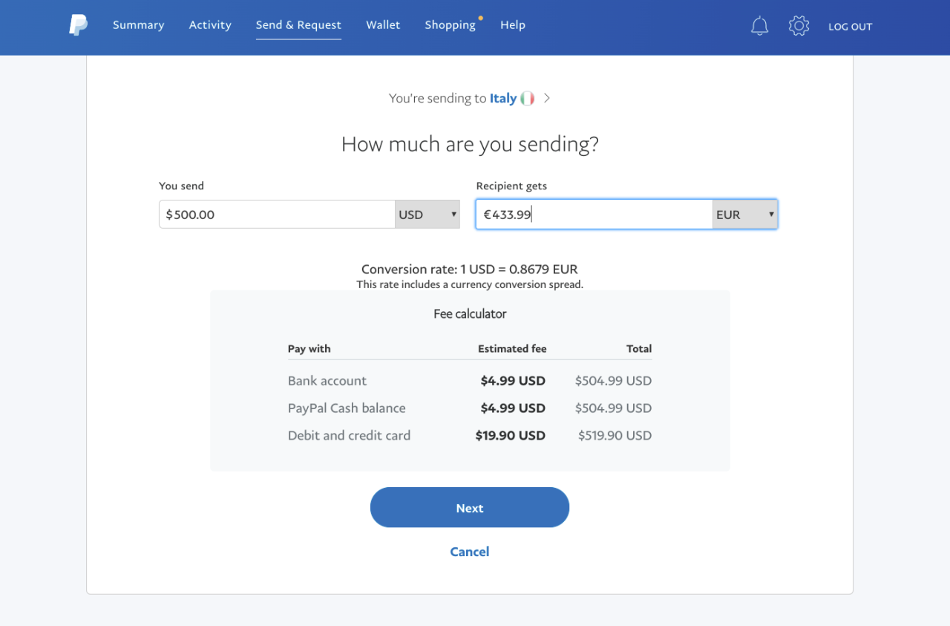Click the Bank account row label
This screenshot has height=626, width=950.
[327, 381]
